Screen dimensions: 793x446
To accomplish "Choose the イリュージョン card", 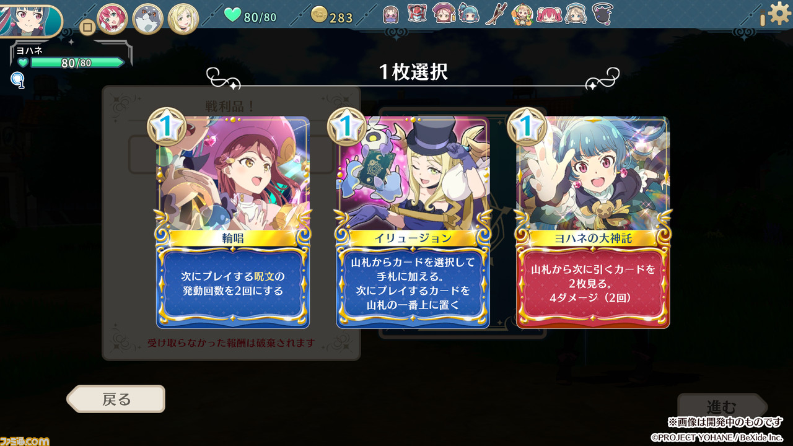I will click(x=413, y=222).
